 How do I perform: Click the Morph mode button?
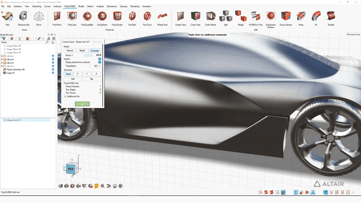82,51
